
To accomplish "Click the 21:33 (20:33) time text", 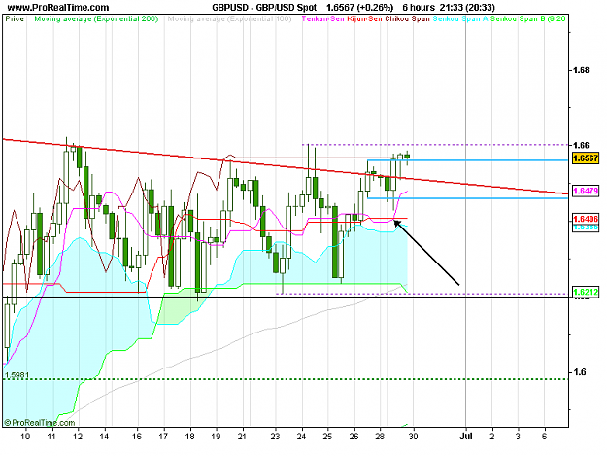I will coord(467,8).
